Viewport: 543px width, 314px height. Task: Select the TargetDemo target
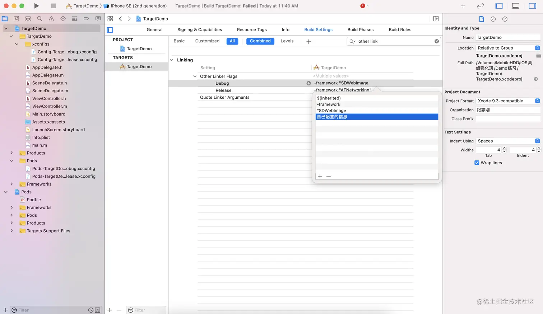136,67
